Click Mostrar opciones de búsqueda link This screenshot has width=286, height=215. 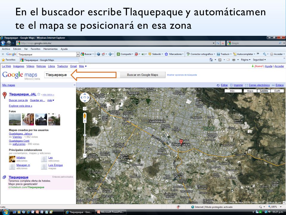182,75
